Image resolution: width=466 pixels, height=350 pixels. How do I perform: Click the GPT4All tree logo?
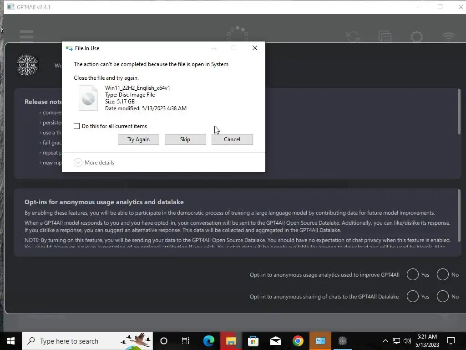[28, 65]
